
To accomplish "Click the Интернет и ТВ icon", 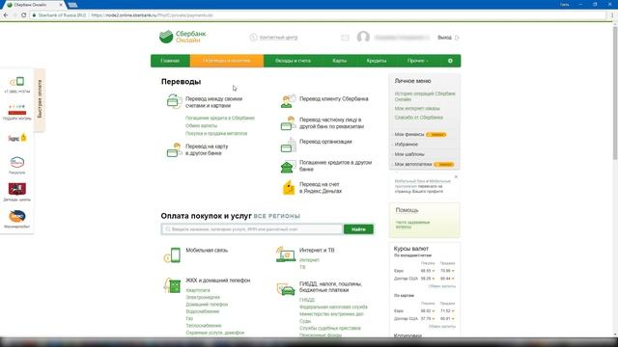I will coord(286,254).
